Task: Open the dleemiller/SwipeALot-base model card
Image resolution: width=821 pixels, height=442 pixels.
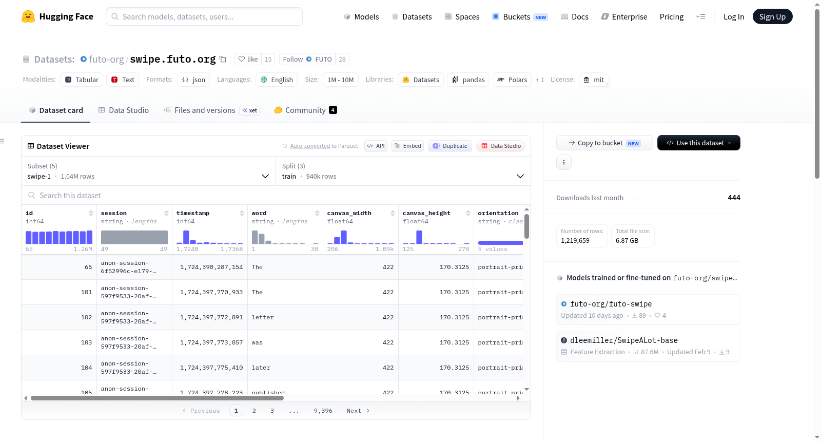Action: click(x=648, y=345)
